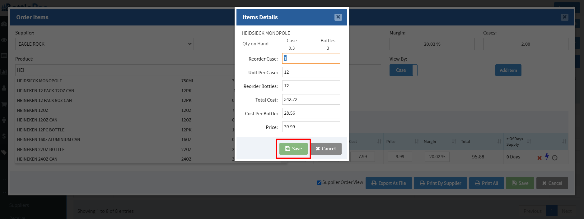The image size is (584, 219).
Task: Sort by # Of Days Supply column arrows
Action: [529, 141]
